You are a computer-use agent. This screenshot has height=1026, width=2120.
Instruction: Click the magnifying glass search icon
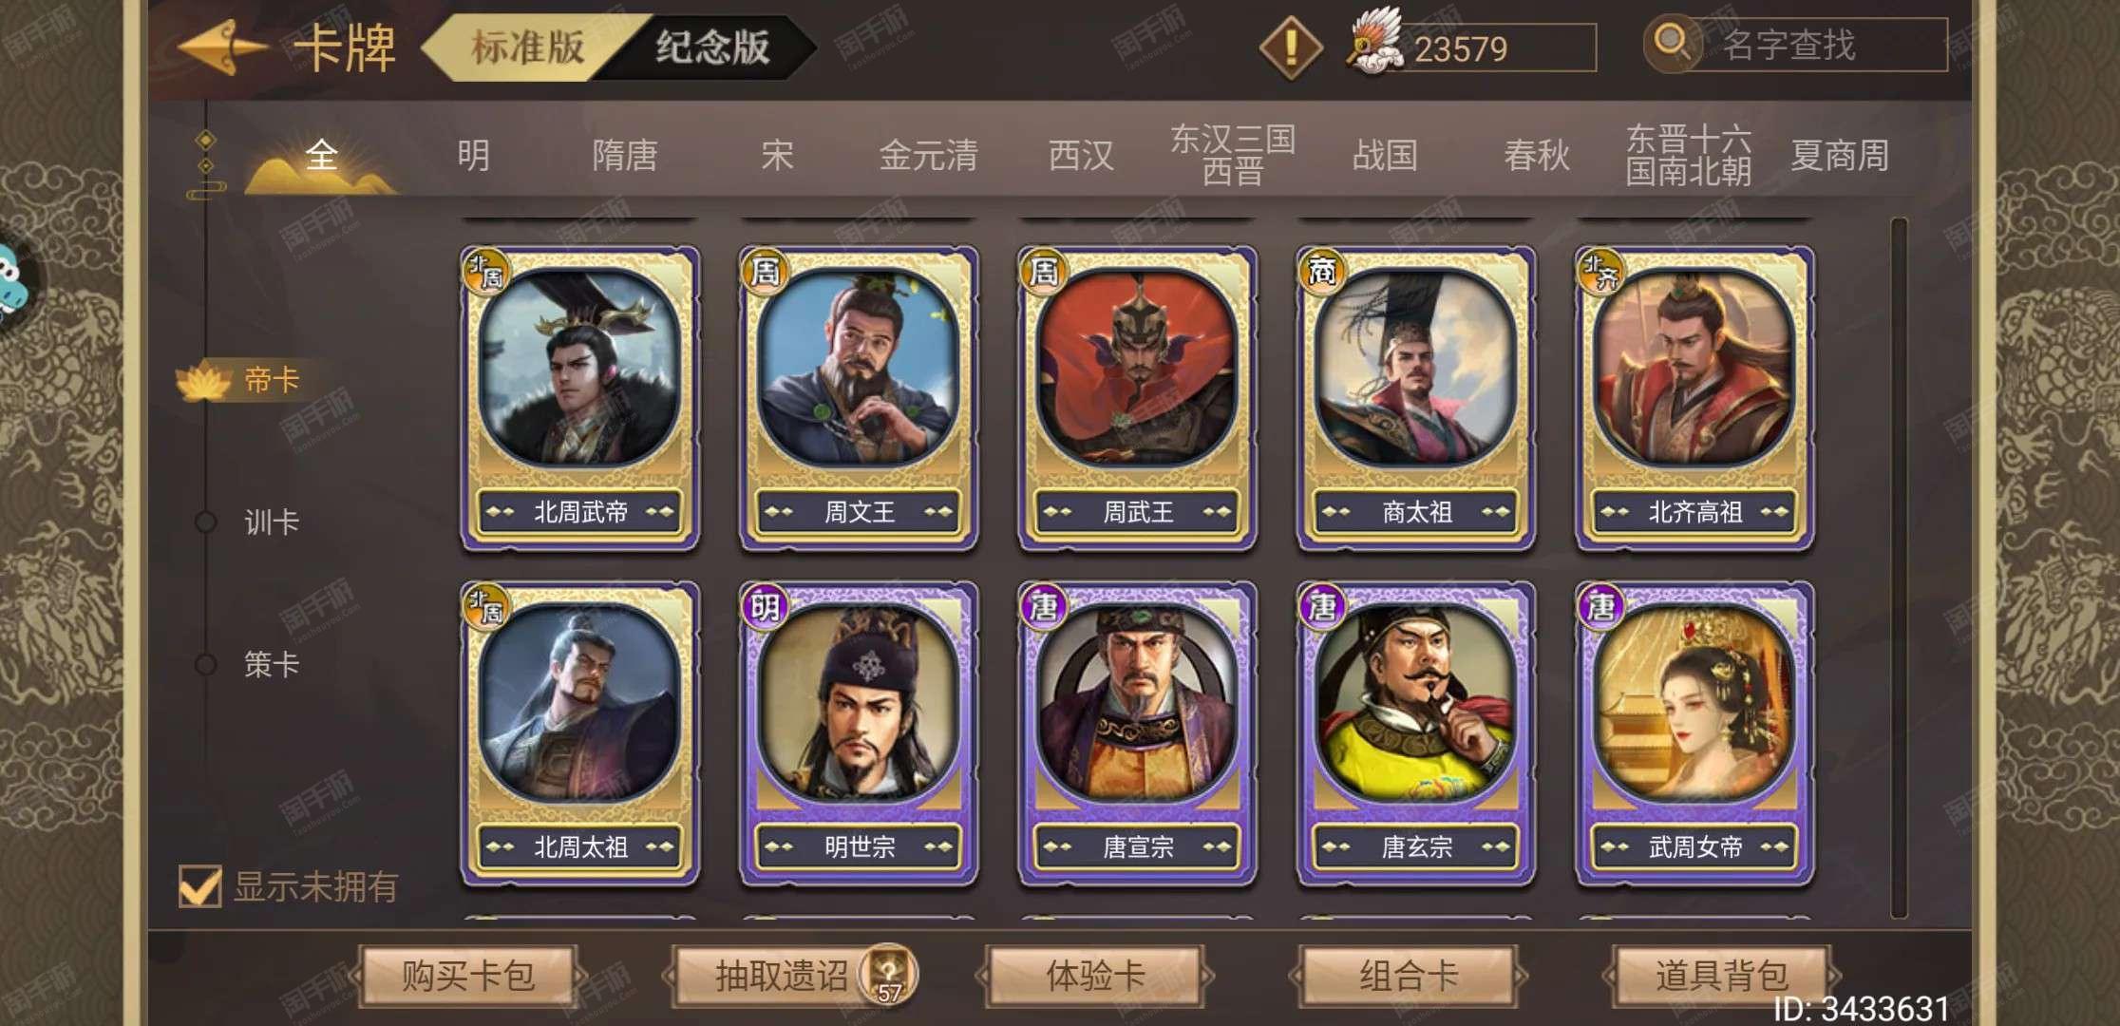1672,44
